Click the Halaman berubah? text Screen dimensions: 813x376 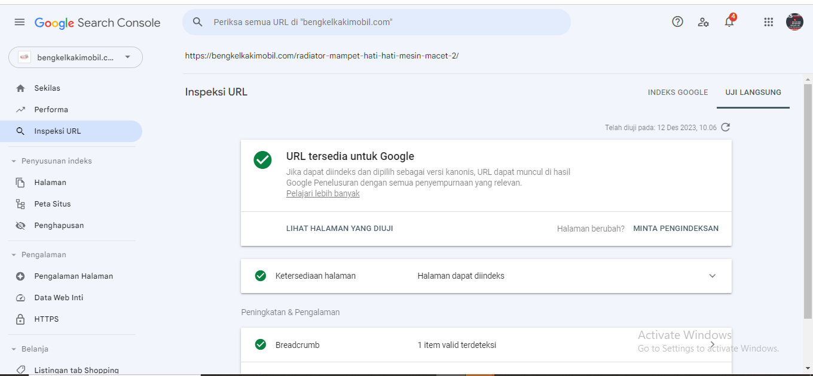[x=591, y=229]
